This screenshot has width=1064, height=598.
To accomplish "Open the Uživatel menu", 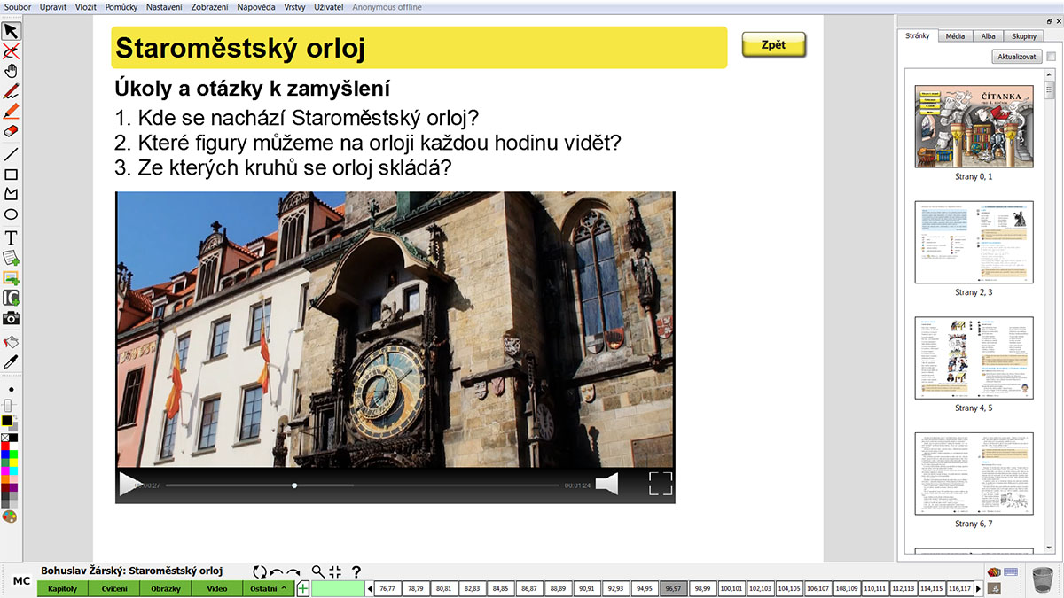I will point(328,7).
